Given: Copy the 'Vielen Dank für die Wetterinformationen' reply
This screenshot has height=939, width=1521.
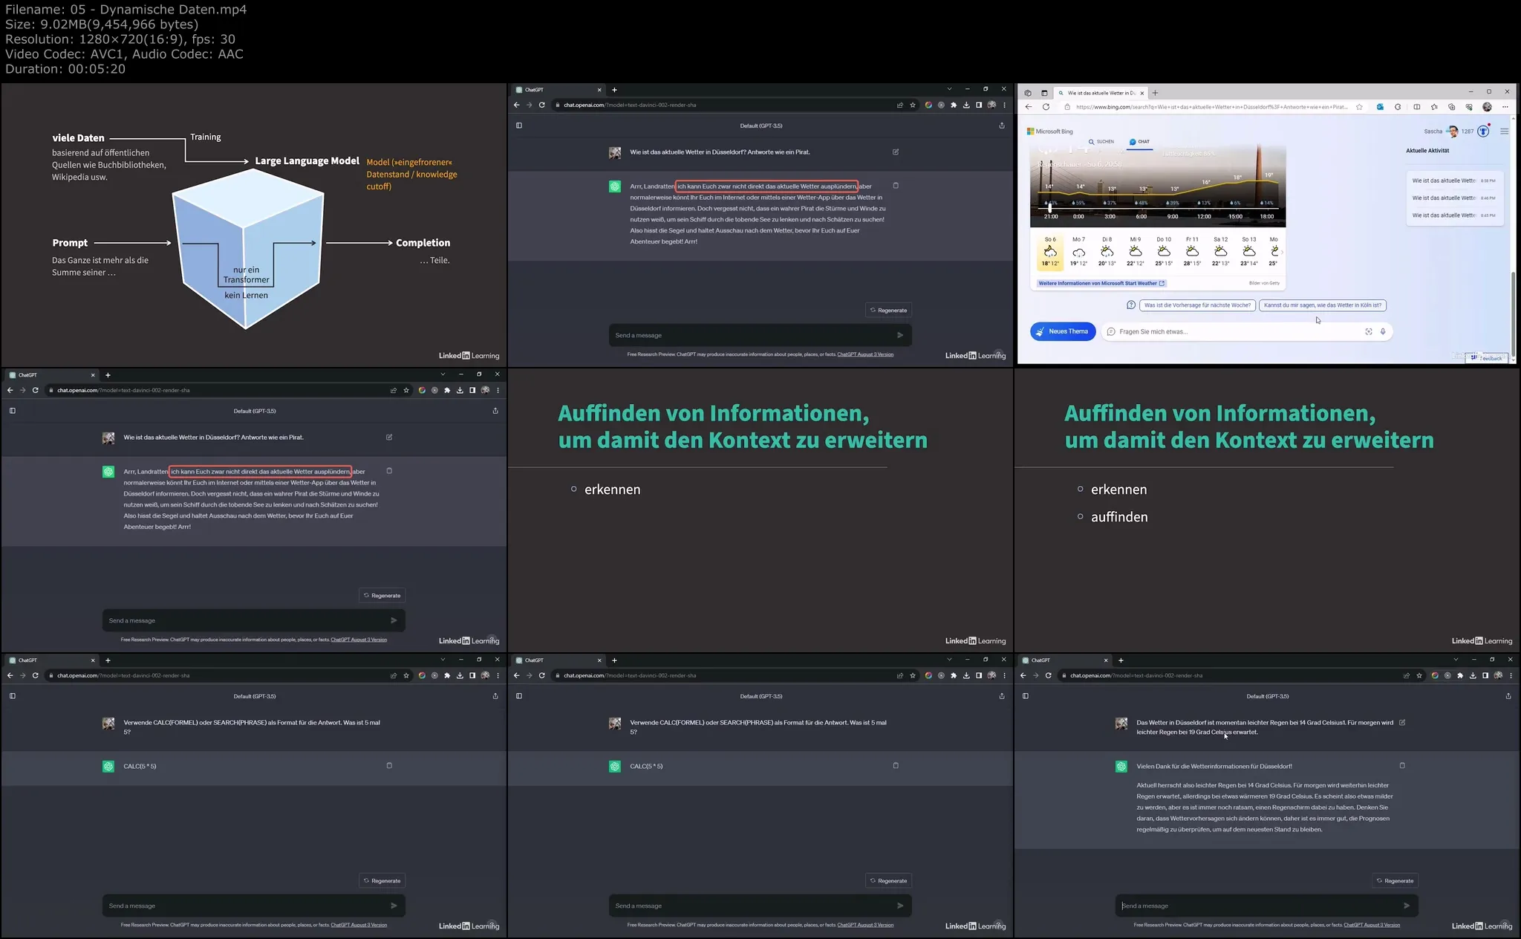Looking at the screenshot, I should pos(1402,765).
